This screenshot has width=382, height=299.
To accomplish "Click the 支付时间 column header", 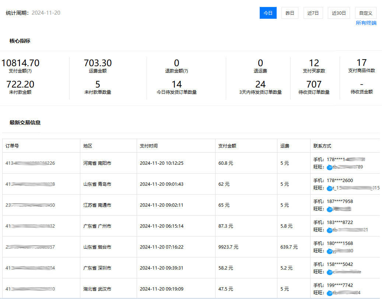I will click(149, 146).
